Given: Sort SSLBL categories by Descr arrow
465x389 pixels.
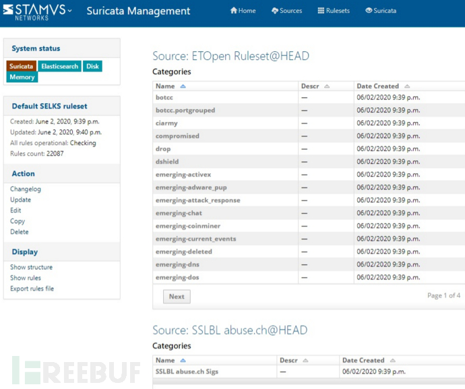Looking at the screenshot, I should 305,360.
